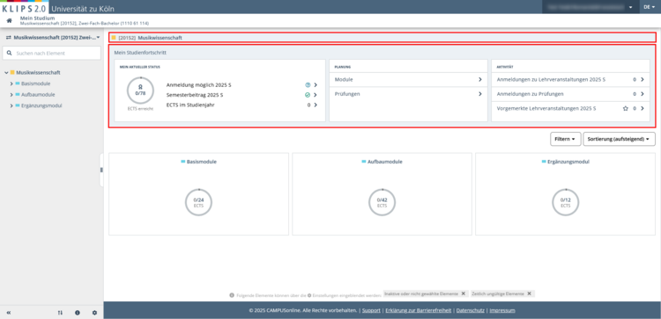Image resolution: width=661 pixels, height=319 pixels.
Task: Click the Support link in the footer
Action: 371,310
